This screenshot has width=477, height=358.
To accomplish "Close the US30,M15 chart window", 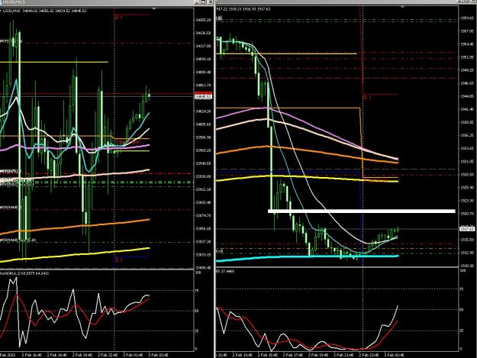I will point(210,2).
